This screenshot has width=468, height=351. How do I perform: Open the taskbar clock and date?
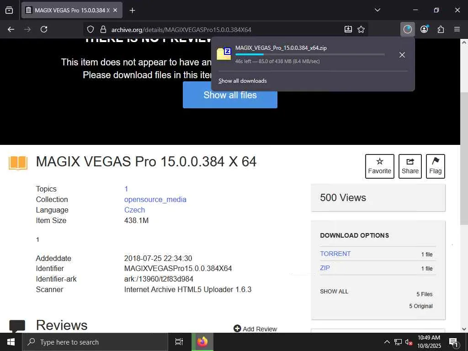pos(429,342)
